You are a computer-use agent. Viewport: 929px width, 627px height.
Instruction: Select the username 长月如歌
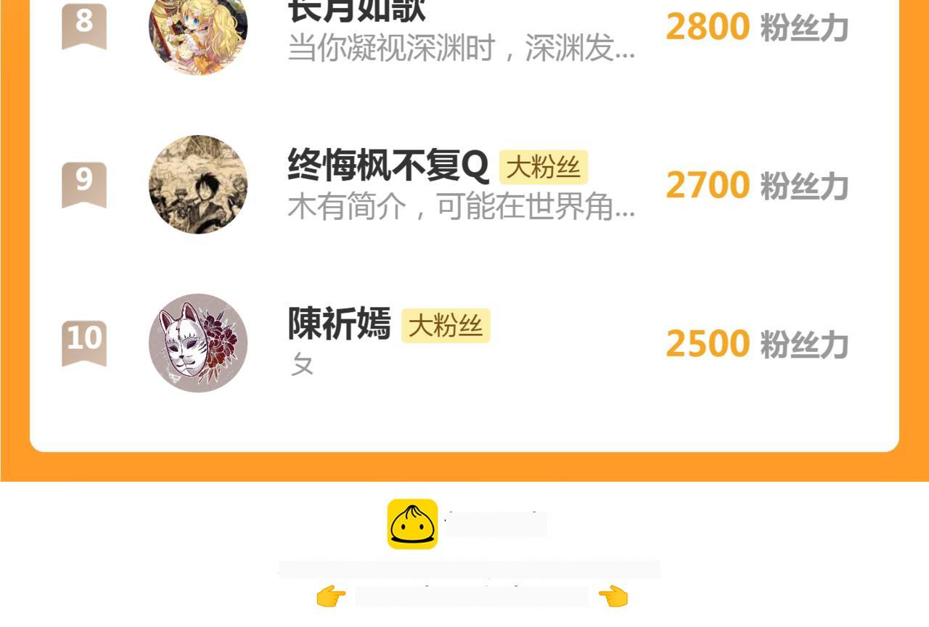pyautogui.click(x=356, y=11)
